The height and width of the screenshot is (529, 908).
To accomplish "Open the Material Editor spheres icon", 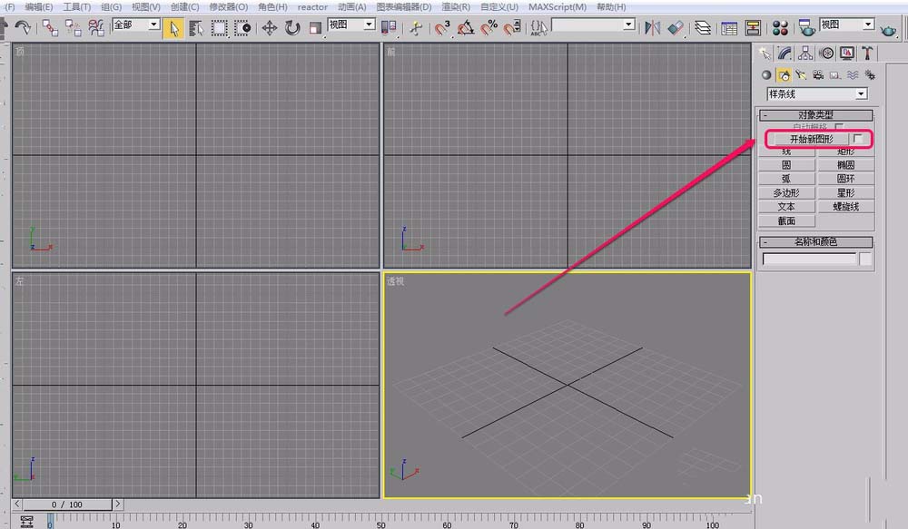I will [780, 28].
